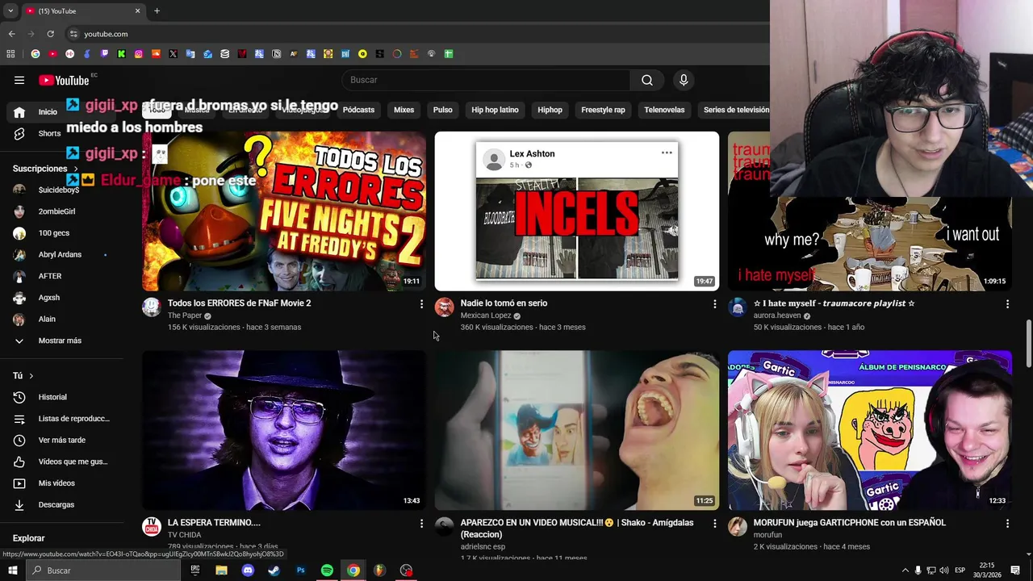Expand Mostrar más under subscriptions

60,341
